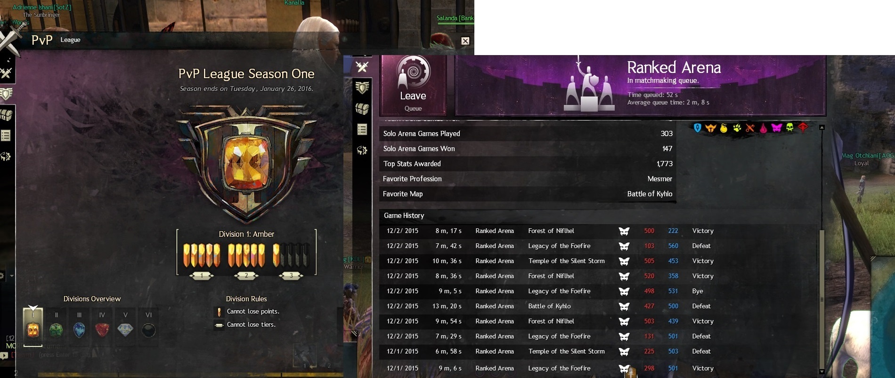Close the PvP League panel
This screenshot has width=895, height=378.
pos(465,41)
